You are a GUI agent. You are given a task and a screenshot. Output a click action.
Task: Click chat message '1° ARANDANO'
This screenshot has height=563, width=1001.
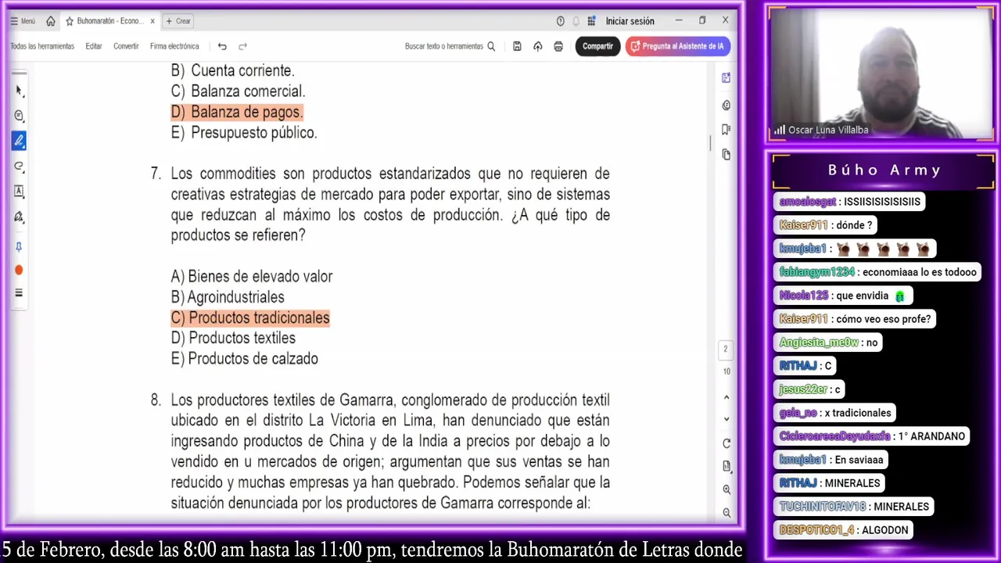click(x=873, y=436)
